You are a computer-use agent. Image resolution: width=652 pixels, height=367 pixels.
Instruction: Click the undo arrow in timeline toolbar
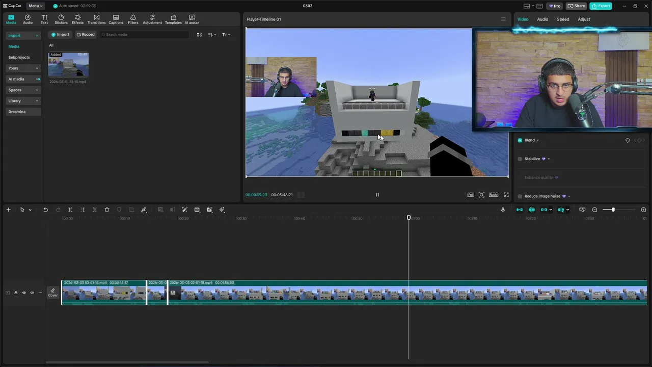click(45, 209)
